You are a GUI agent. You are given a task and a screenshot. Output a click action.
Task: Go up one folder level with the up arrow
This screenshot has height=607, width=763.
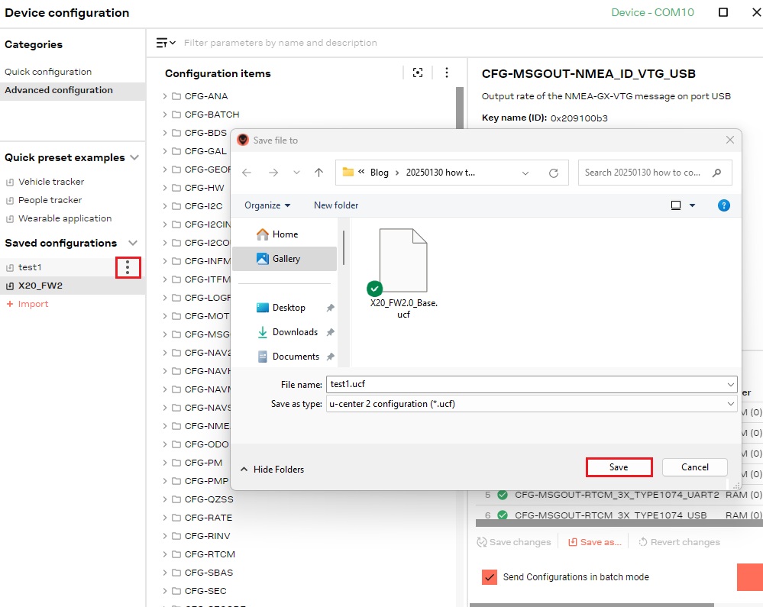pos(319,173)
